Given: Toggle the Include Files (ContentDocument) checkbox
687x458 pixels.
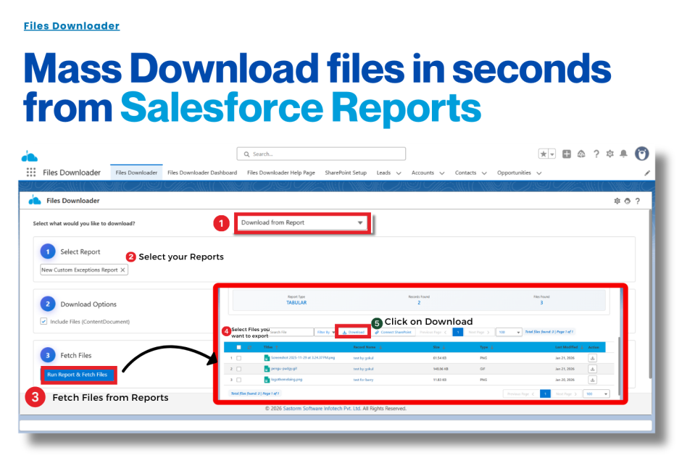Looking at the screenshot, I should click(43, 321).
